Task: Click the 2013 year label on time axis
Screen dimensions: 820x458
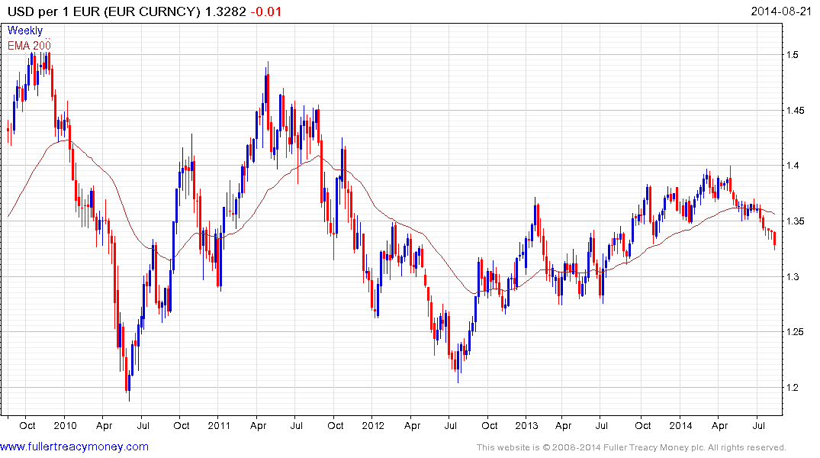Action: coord(526,425)
